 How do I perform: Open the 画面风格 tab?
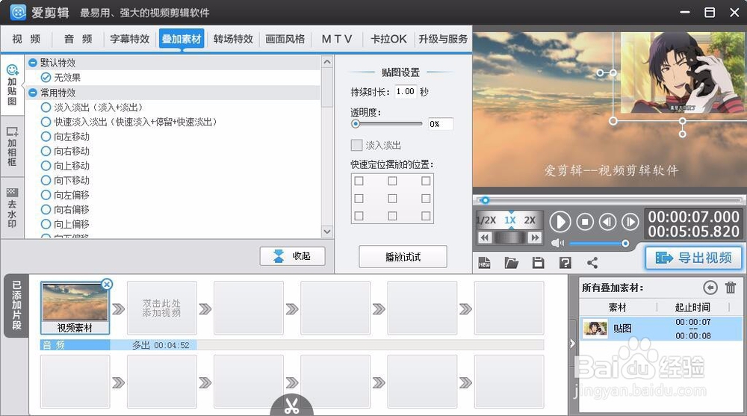285,39
